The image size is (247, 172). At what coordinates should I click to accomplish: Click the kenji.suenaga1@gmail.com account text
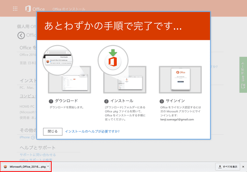177,119
